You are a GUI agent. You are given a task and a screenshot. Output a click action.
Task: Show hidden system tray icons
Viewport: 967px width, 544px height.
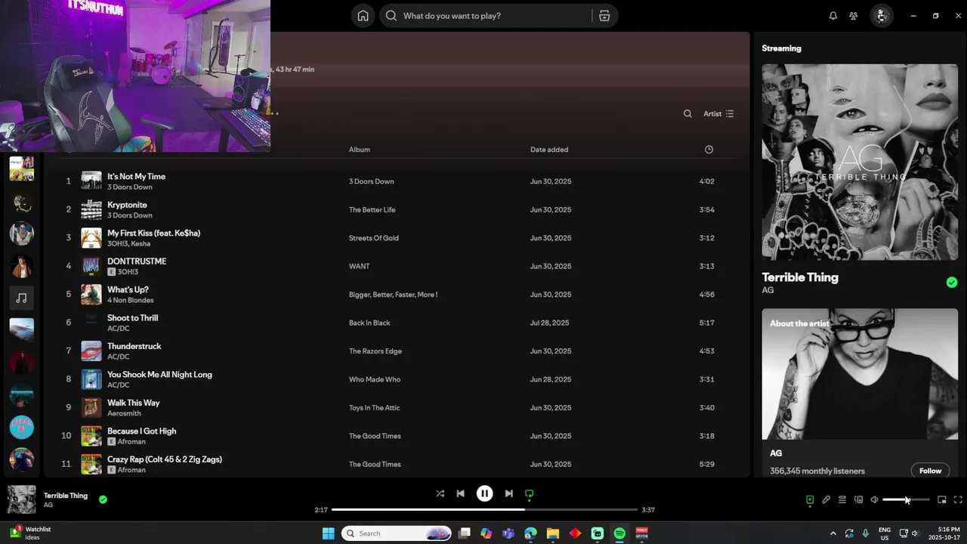coord(833,533)
